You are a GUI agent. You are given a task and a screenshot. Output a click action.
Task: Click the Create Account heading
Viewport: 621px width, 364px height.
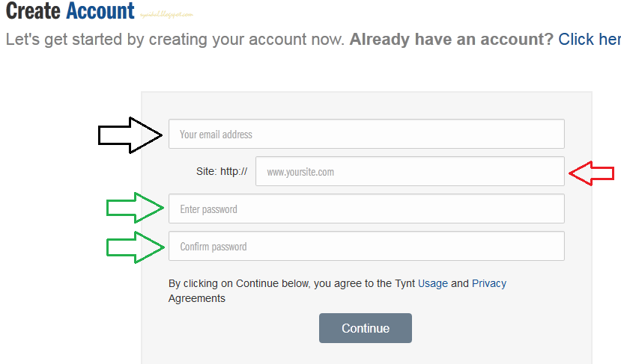pyautogui.click(x=70, y=10)
